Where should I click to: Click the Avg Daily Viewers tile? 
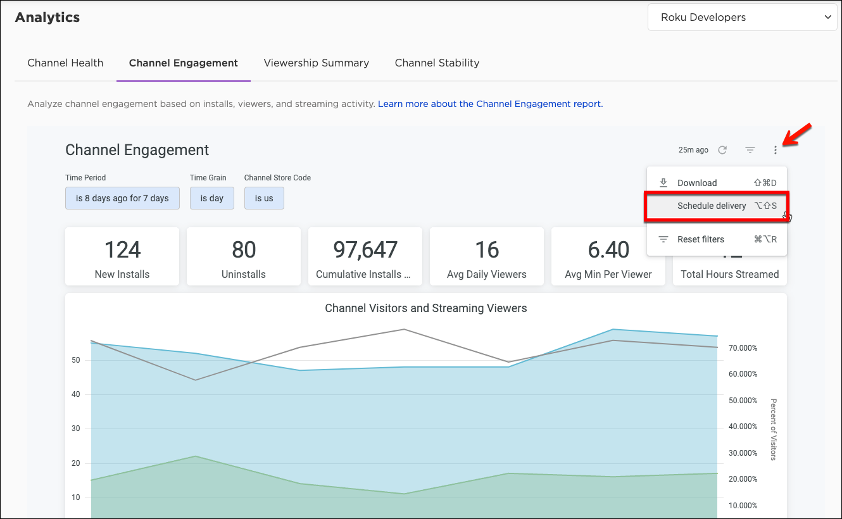(487, 257)
